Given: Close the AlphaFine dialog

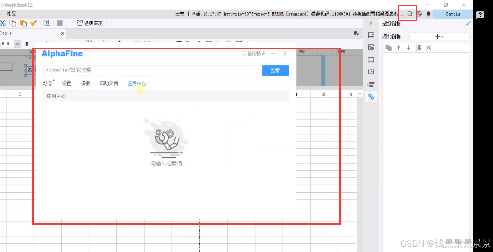Looking at the screenshot, I should (285, 54).
